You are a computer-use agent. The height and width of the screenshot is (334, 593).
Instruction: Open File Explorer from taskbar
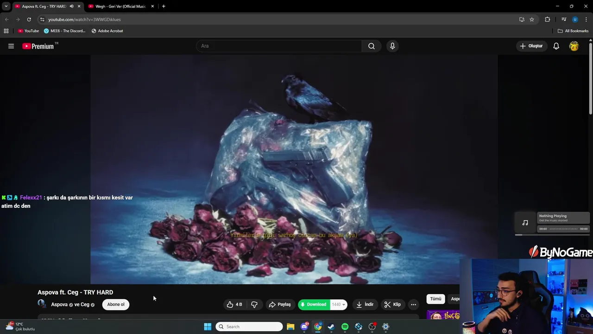click(x=290, y=327)
